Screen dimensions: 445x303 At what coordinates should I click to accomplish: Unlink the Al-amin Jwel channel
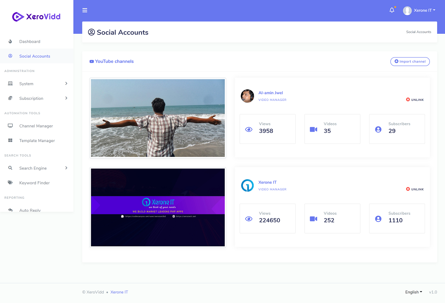point(415,100)
